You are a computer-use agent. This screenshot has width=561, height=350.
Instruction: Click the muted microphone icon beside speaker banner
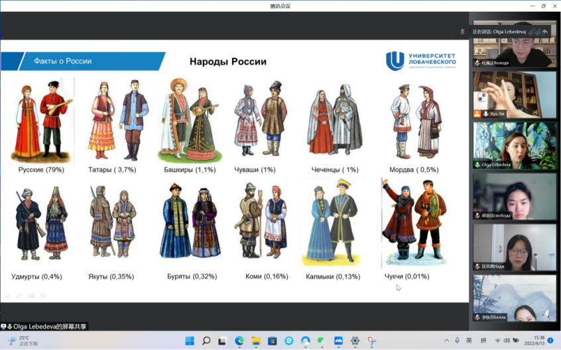(x=463, y=32)
